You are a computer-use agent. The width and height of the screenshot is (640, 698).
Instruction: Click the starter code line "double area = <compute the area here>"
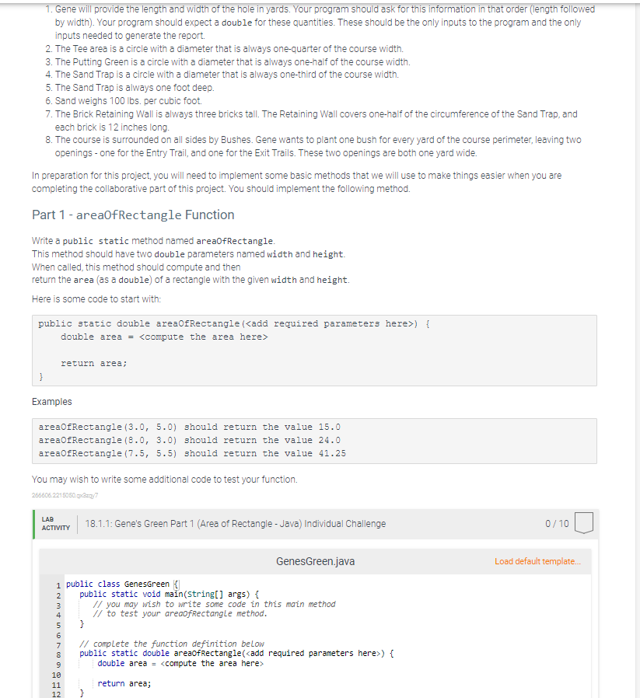coord(164,337)
